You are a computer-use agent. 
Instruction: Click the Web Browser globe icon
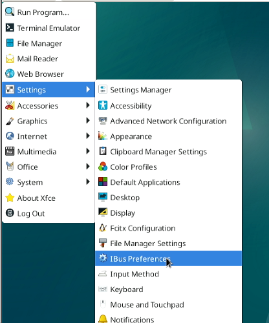(10, 74)
